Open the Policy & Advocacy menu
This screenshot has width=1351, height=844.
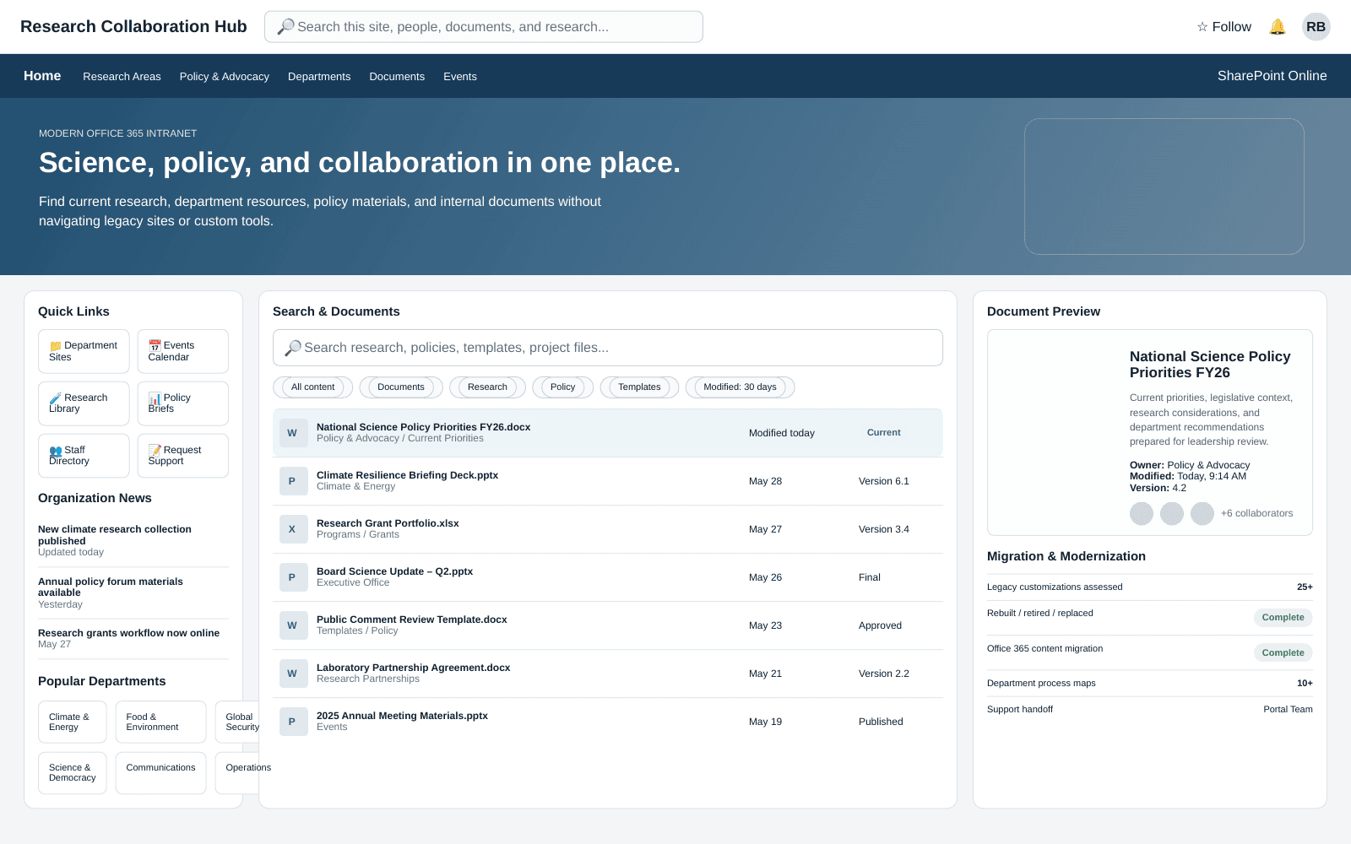[225, 77]
